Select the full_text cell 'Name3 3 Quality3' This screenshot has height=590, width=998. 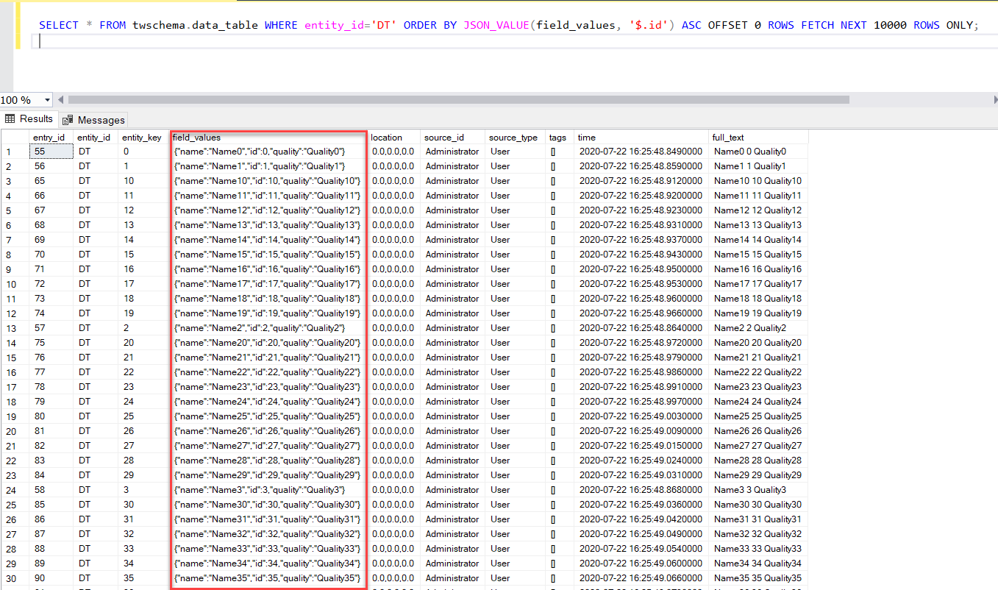tap(759, 490)
